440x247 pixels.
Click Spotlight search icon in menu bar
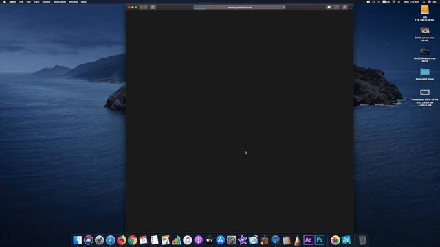(423, 2)
